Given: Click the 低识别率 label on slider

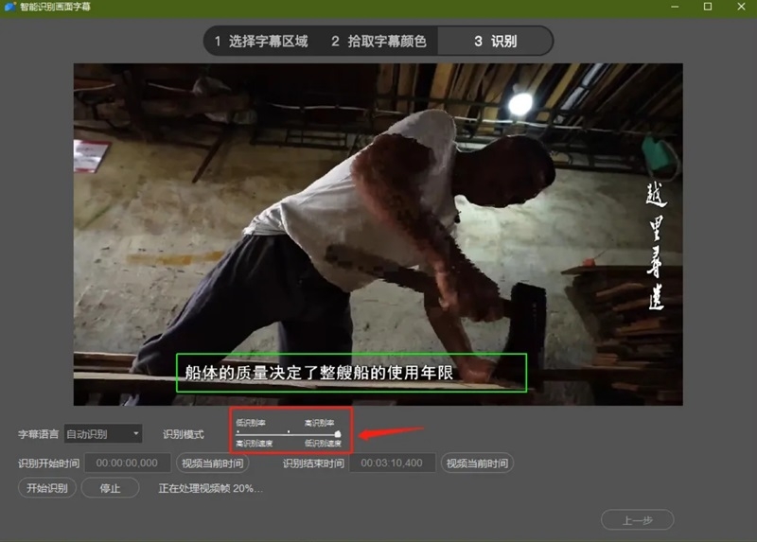Looking at the screenshot, I should pyautogui.click(x=251, y=423).
